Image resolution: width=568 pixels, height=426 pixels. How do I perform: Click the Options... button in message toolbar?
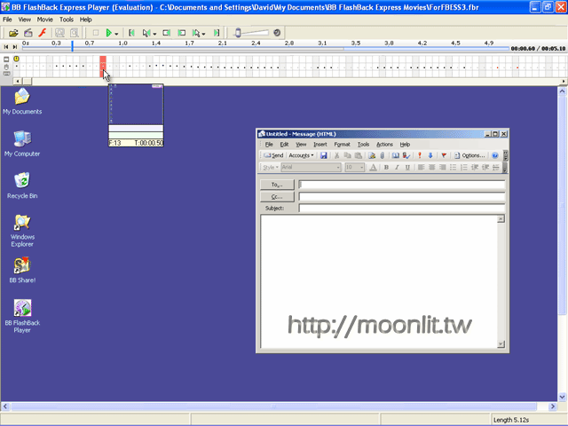(x=469, y=155)
